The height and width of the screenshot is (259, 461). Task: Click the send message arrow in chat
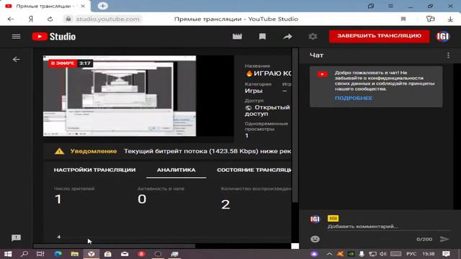click(444, 239)
